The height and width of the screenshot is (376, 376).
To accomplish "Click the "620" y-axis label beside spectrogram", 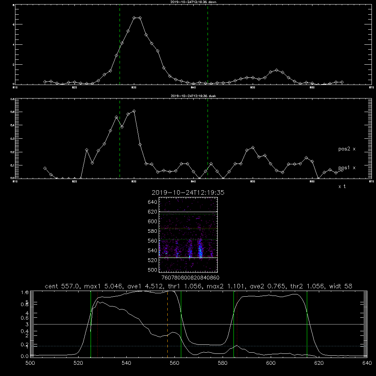I will [x=152, y=212].
